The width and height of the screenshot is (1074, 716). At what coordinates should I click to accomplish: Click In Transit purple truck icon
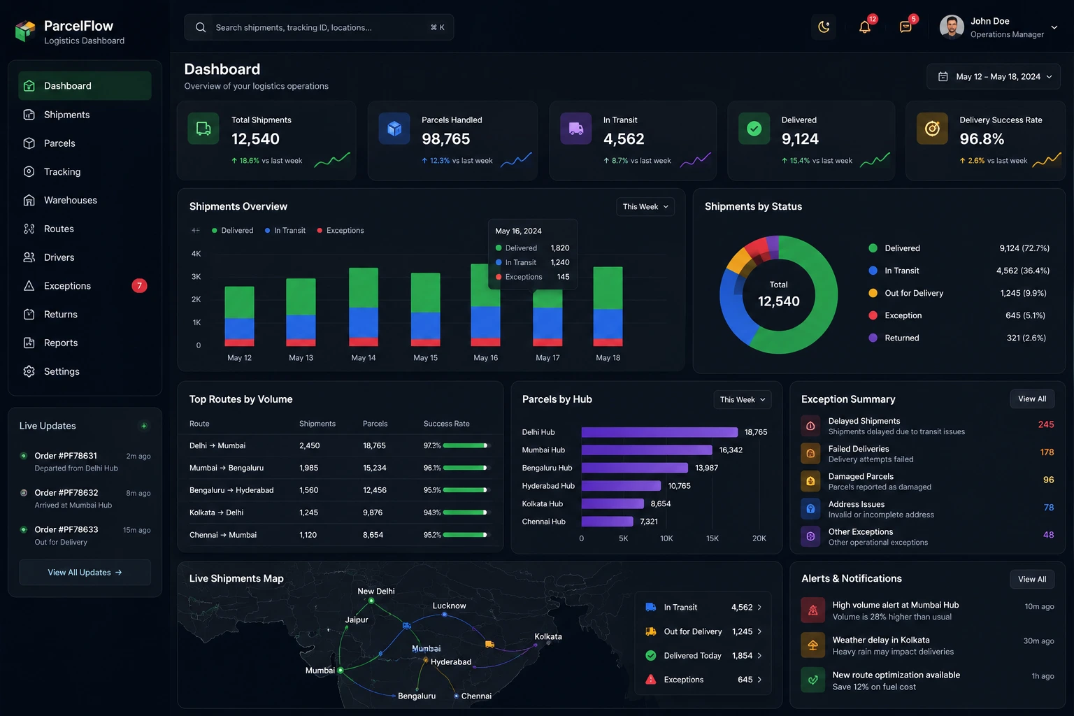(x=576, y=129)
